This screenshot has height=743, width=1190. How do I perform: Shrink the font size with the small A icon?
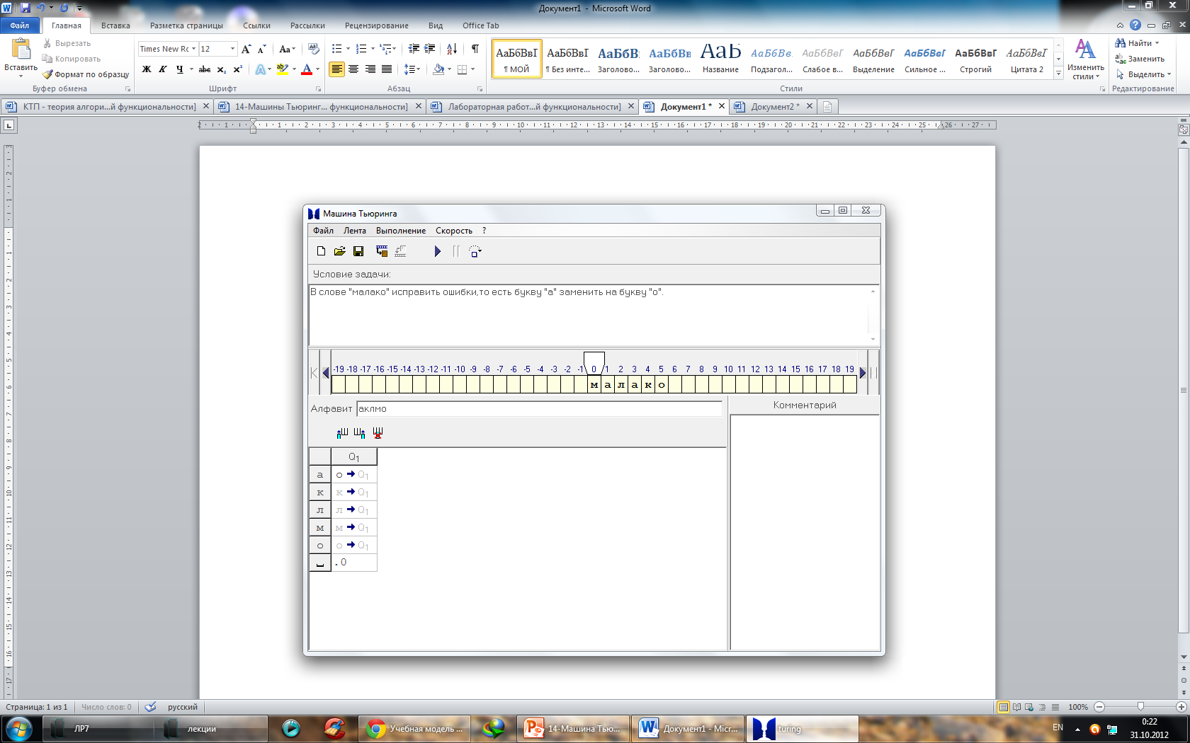tap(261, 49)
